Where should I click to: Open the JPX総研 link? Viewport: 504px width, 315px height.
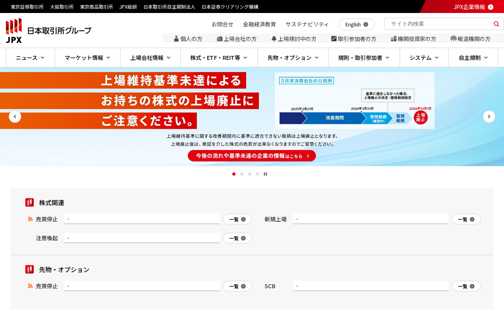pyautogui.click(x=128, y=7)
